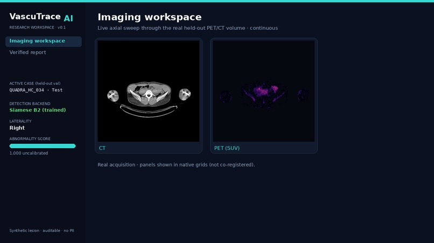The width and height of the screenshot is (434, 243).
Task: Click the abnormality score progress bar
Action: pos(43,146)
